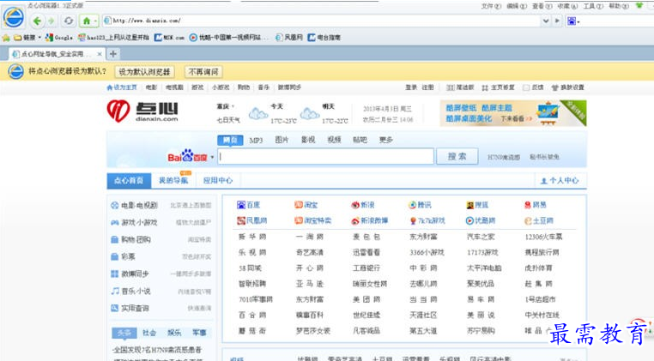
Task: Click the blue search engine icon right of address bar
Action: tap(572, 21)
